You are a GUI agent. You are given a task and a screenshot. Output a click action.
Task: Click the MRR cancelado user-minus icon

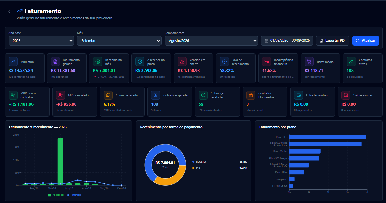(61, 95)
